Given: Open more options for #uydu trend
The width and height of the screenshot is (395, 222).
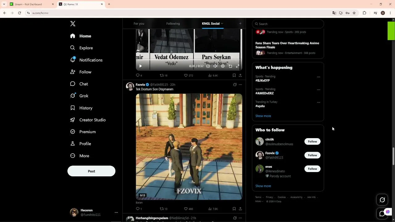Looking at the screenshot, I should pyautogui.click(x=318, y=102).
